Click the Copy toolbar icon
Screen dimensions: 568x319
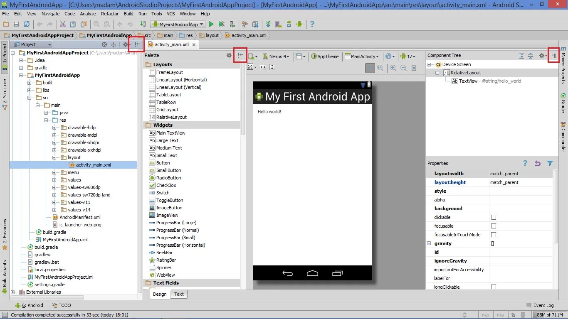73,25
